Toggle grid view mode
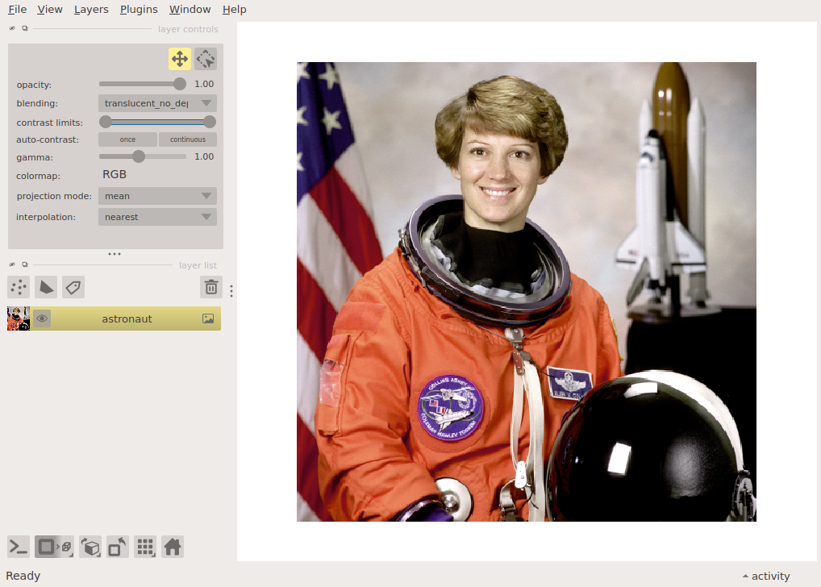This screenshot has height=587, width=821. [x=145, y=547]
